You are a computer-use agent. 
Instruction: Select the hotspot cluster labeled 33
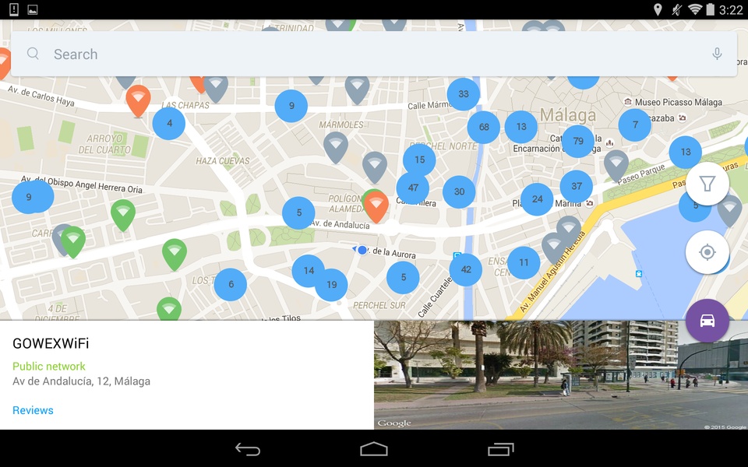[x=463, y=94]
